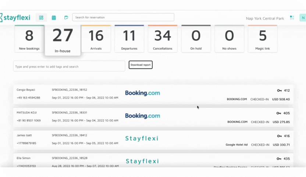Select the Arrivals tab
Screen dimensions: 306x177
click(96, 39)
